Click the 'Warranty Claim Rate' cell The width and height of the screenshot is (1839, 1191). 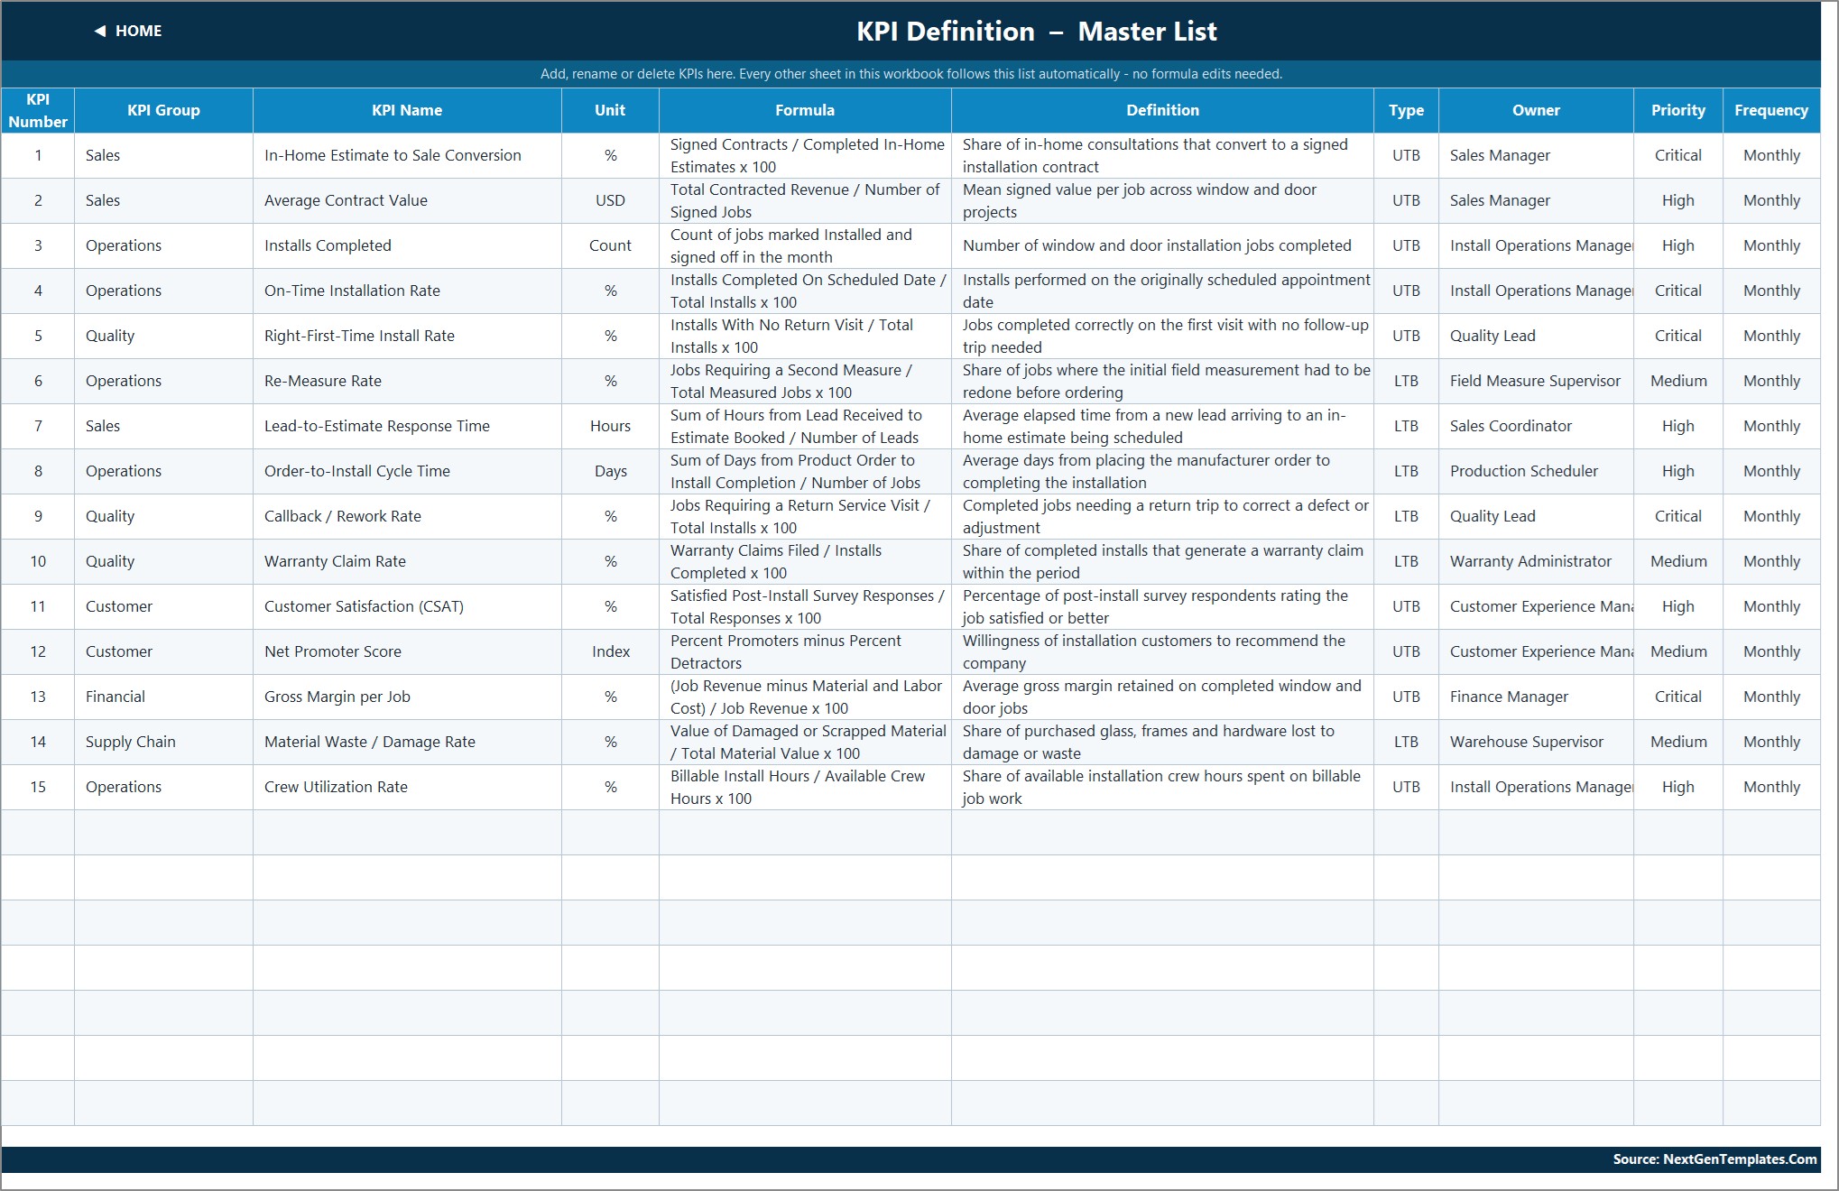(407, 561)
